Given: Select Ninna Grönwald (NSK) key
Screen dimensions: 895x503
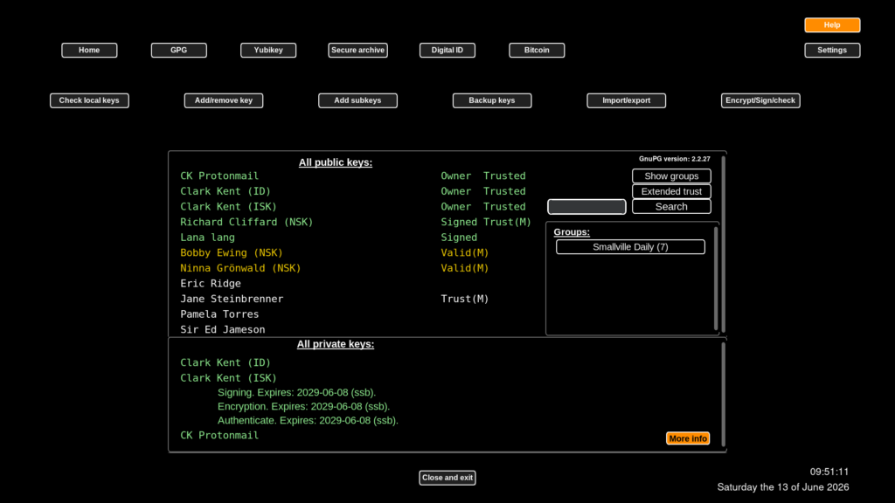Looking at the screenshot, I should [240, 268].
